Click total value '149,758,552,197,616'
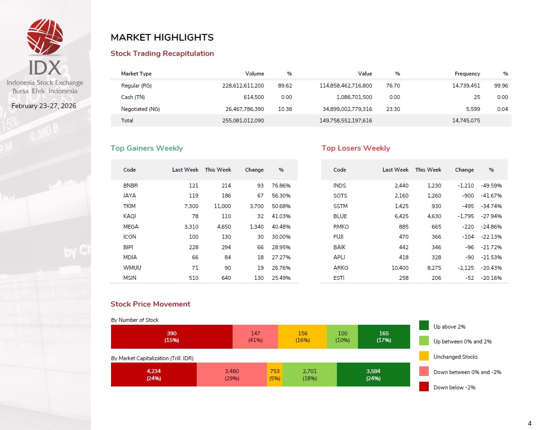Screen dimensions: 536x430 (x=346, y=121)
